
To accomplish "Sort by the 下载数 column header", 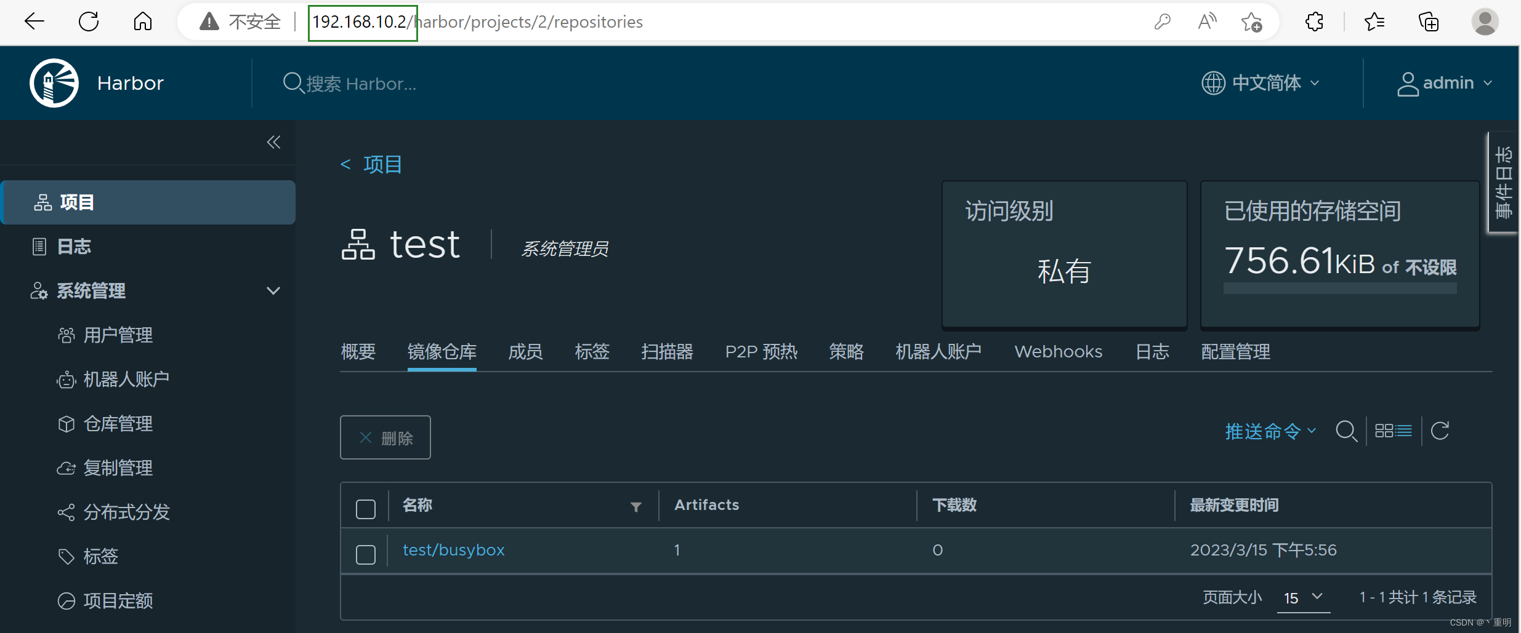I will [x=954, y=505].
